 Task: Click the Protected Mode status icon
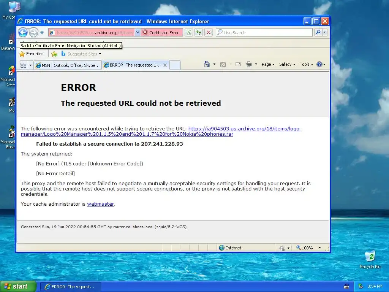282,248
